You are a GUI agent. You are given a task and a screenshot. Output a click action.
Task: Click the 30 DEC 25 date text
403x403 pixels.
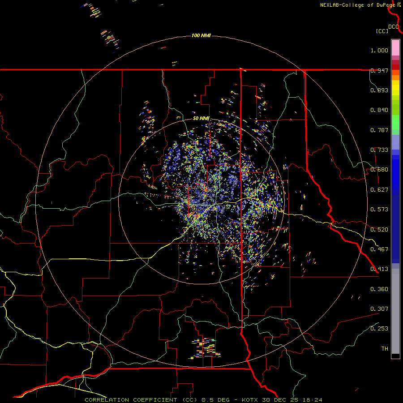(x=280, y=400)
